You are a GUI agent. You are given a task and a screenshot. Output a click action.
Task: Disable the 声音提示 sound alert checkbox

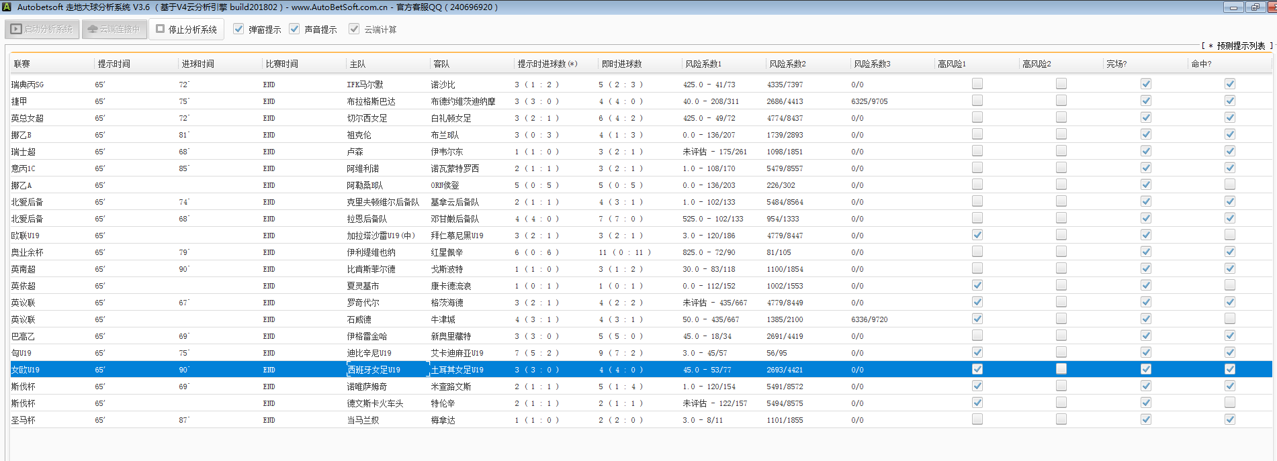tap(294, 30)
